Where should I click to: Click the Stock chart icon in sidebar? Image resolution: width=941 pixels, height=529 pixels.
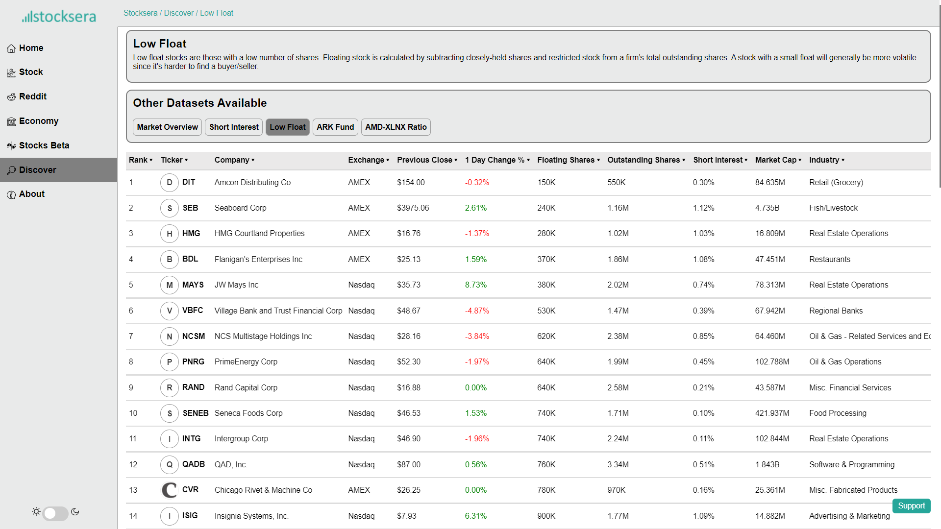click(11, 72)
